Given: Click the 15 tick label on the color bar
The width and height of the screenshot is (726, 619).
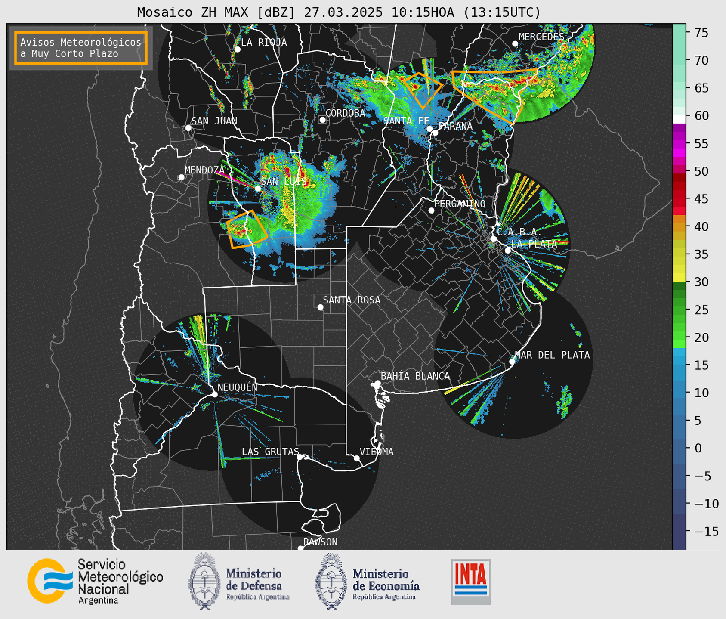Looking at the screenshot, I should point(702,365).
